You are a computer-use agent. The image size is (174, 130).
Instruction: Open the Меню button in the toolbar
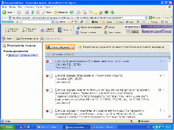pos(8,39)
